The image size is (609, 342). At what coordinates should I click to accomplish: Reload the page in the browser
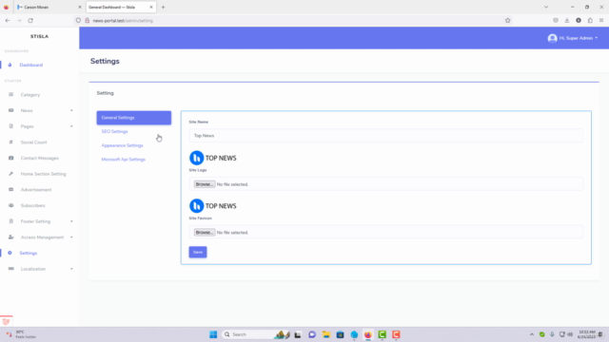30,21
